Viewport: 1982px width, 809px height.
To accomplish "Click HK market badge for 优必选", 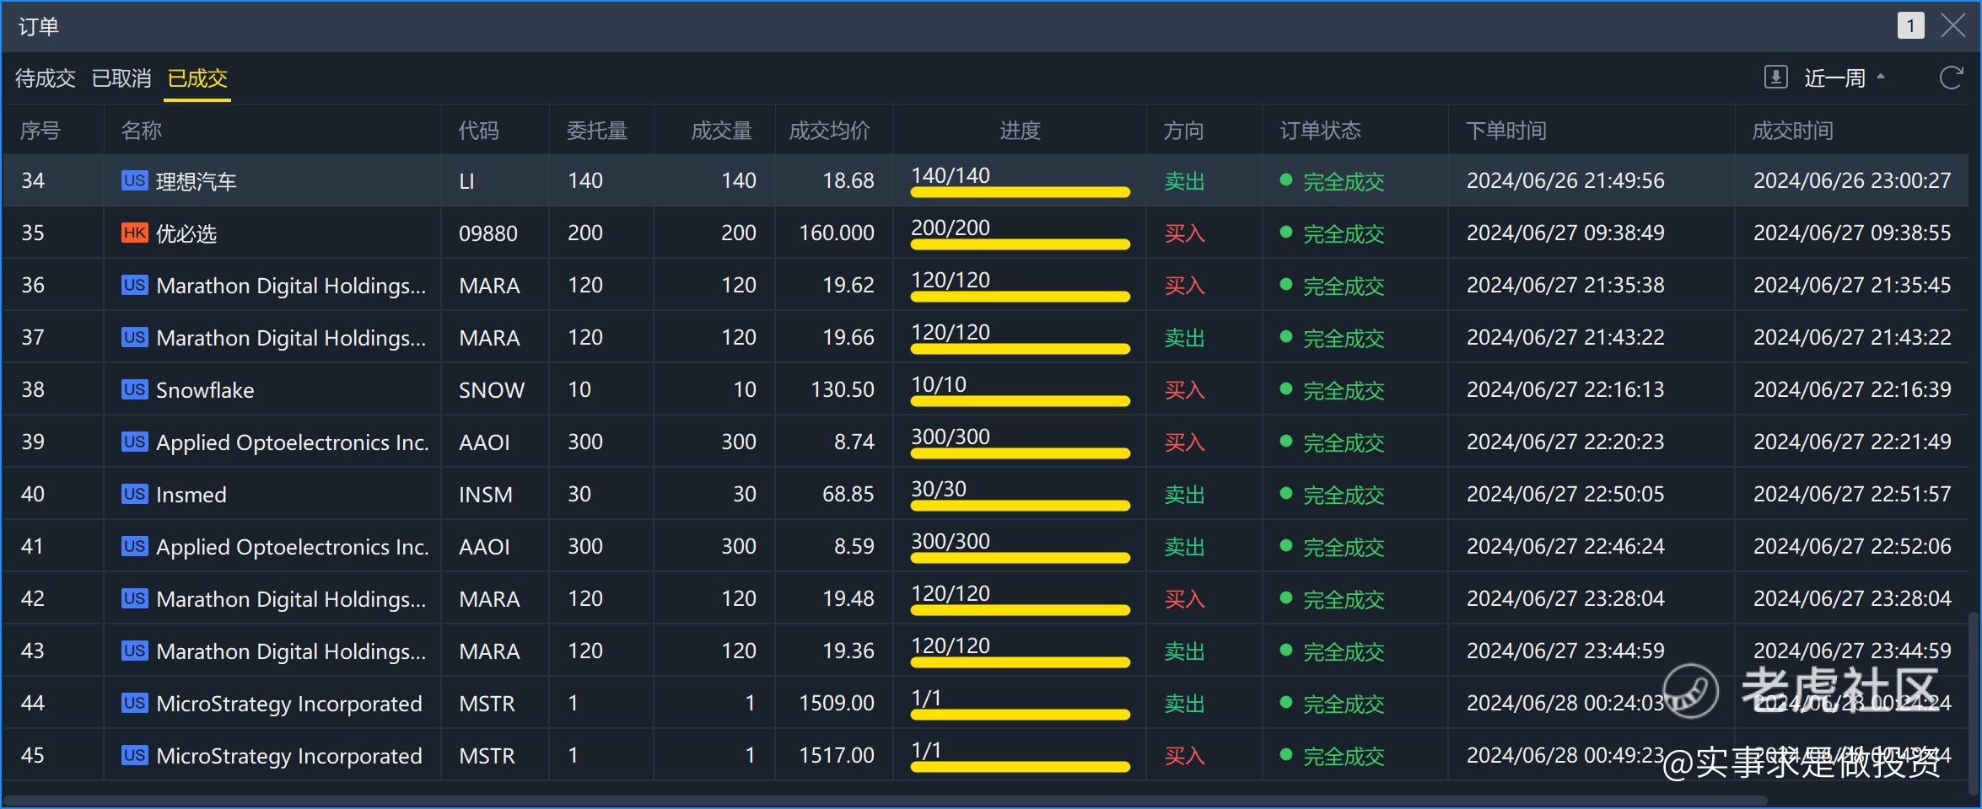I will tap(135, 233).
